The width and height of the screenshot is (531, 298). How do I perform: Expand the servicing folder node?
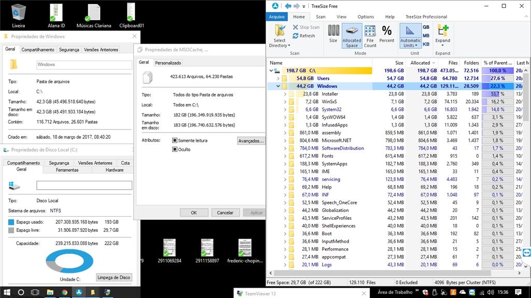click(285, 179)
